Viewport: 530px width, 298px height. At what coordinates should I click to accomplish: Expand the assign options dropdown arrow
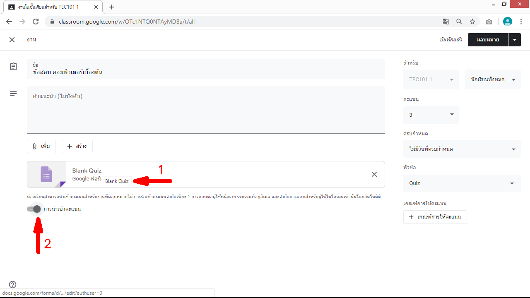[x=514, y=40]
